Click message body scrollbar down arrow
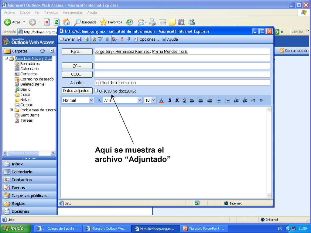This screenshot has width=311, height=233. [269, 195]
